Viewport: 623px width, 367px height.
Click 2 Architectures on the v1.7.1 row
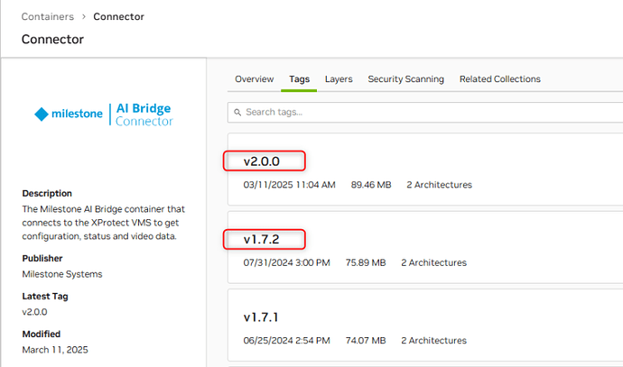pyautogui.click(x=433, y=341)
